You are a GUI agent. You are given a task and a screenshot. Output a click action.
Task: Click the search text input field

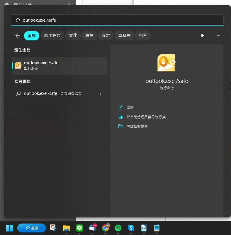pyautogui.click(x=117, y=20)
